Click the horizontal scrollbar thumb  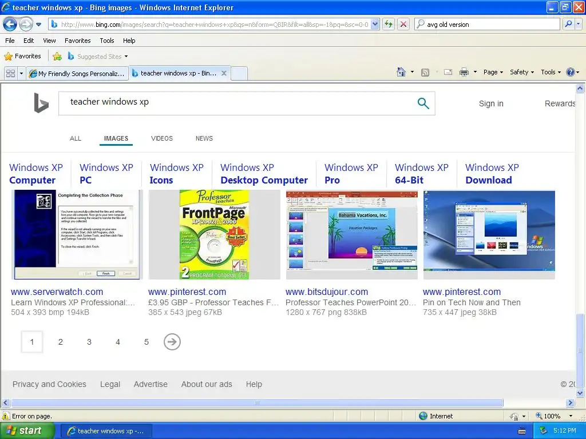point(257,403)
